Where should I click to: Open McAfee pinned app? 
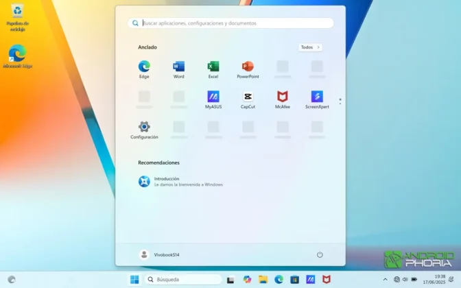(283, 100)
